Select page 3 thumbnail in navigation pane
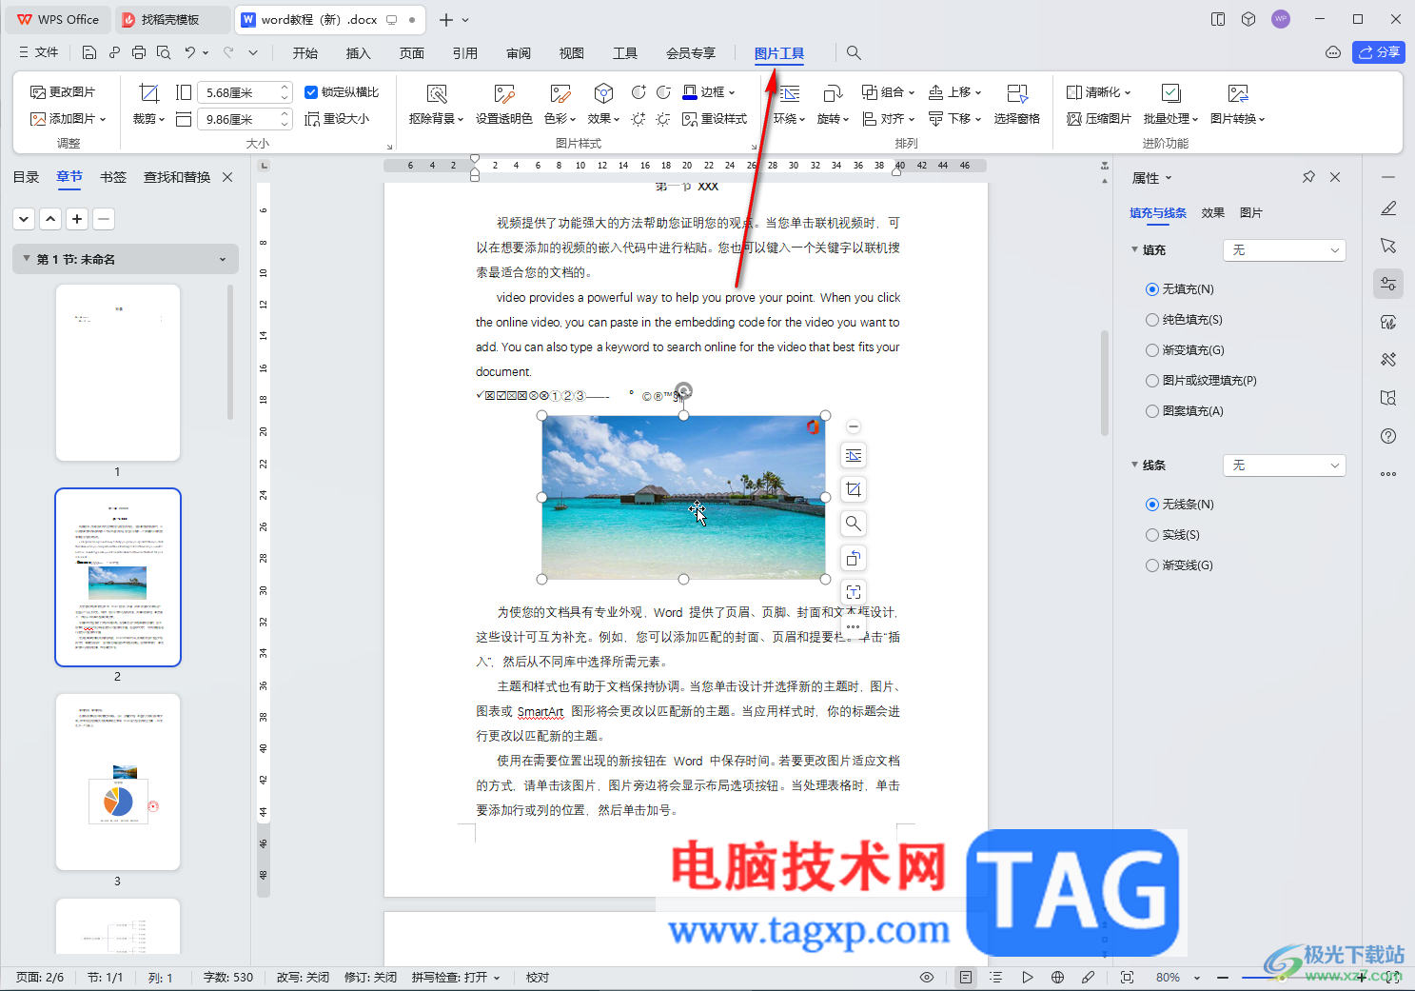The width and height of the screenshot is (1415, 991). click(118, 782)
